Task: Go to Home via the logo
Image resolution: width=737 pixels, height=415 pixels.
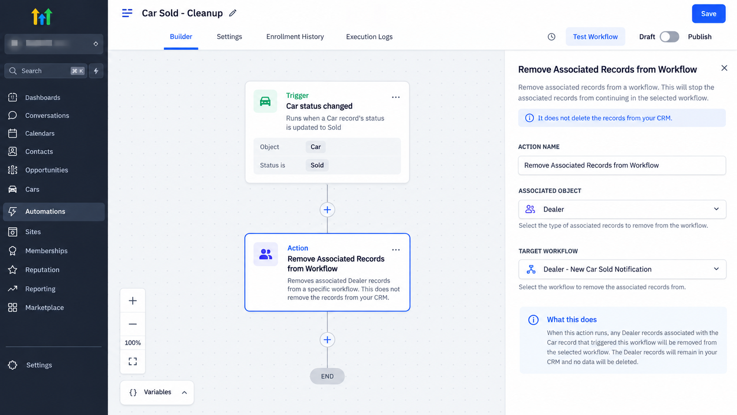Action: 42,17
